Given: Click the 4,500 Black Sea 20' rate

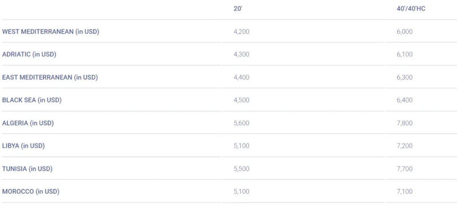Looking at the screenshot, I should [x=241, y=100].
